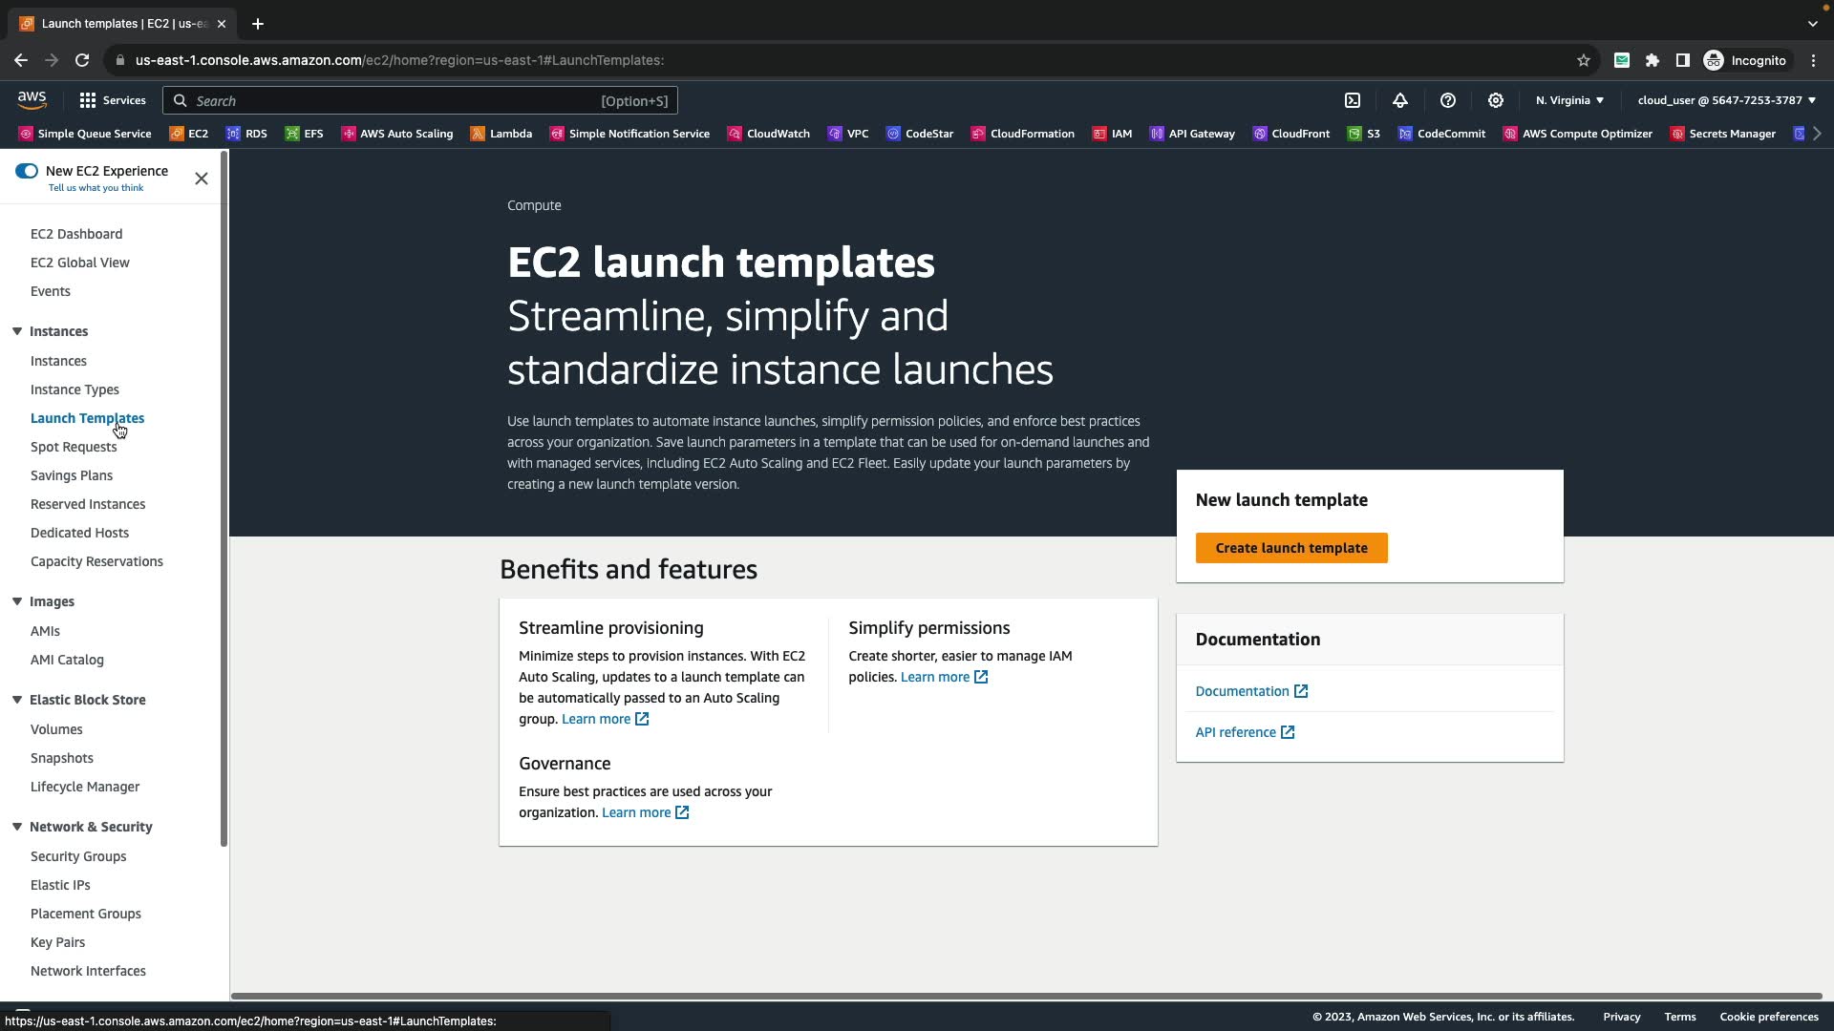Image resolution: width=1834 pixels, height=1031 pixels.
Task: Open the help question mark icon
Action: coord(1448,100)
